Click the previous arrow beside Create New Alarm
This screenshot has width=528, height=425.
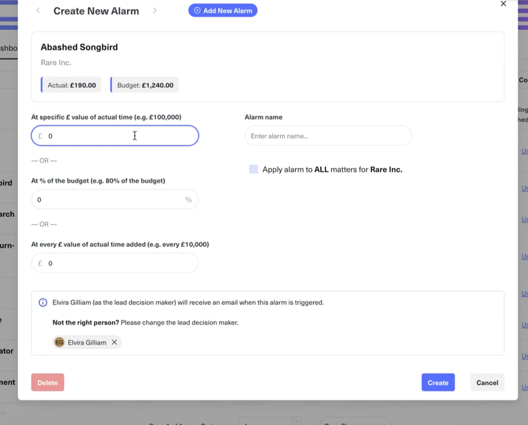(38, 10)
